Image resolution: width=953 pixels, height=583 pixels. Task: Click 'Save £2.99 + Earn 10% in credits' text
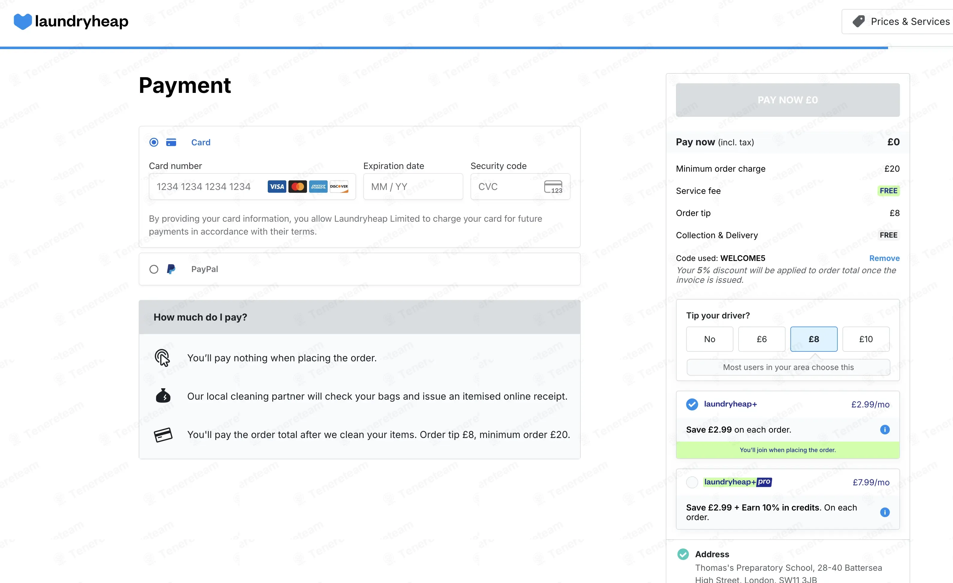[x=752, y=507]
